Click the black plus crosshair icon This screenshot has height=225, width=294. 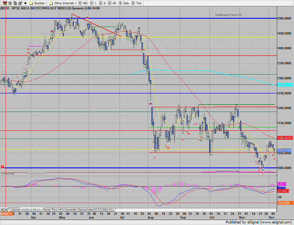25,3
